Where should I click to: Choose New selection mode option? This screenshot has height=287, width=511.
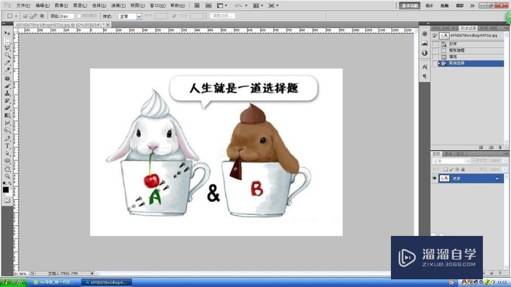coord(25,16)
